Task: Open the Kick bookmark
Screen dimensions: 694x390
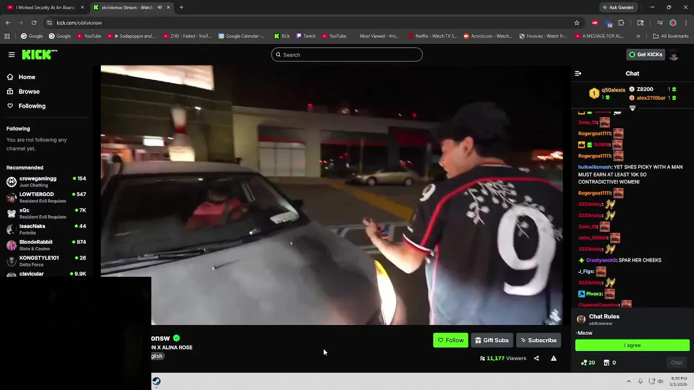Action: pos(282,36)
